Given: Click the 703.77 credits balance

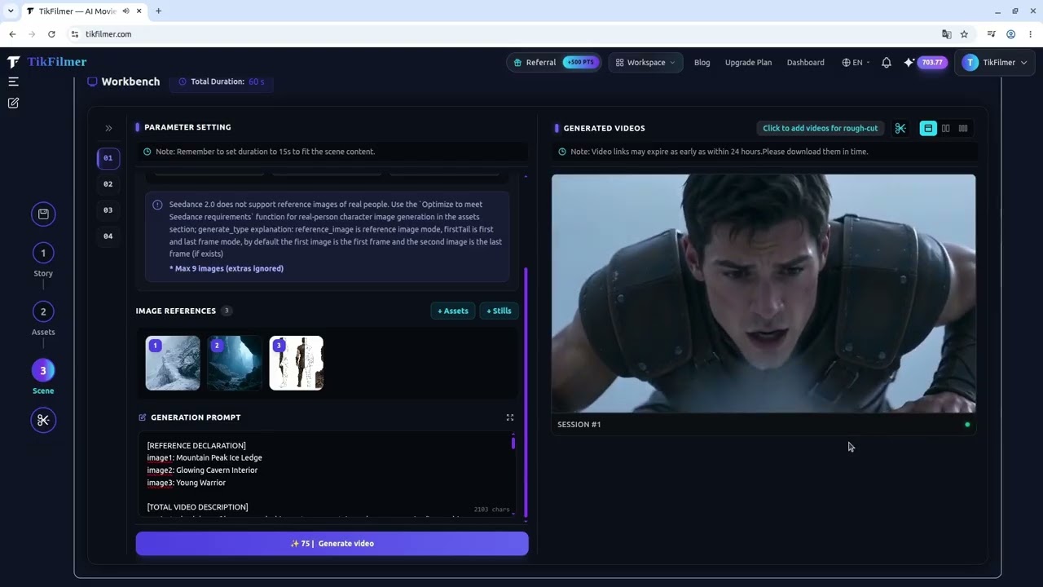Looking at the screenshot, I should 932,62.
